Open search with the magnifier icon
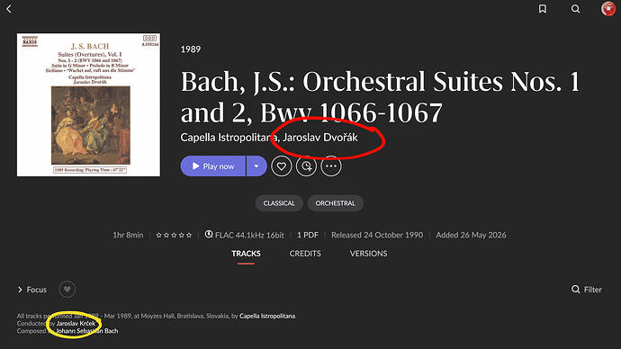 pos(575,9)
